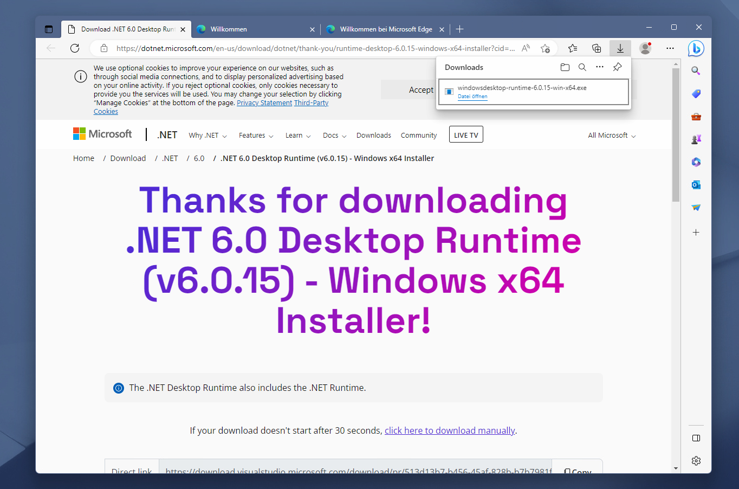
Task: Open the Bing chat sidebar icon
Action: tap(696, 48)
